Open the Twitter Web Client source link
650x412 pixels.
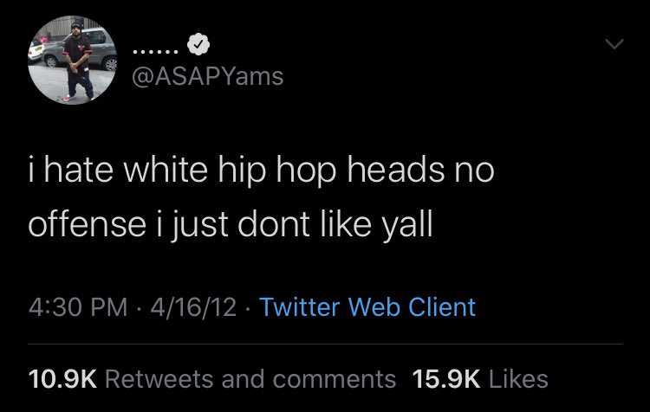[x=367, y=306]
